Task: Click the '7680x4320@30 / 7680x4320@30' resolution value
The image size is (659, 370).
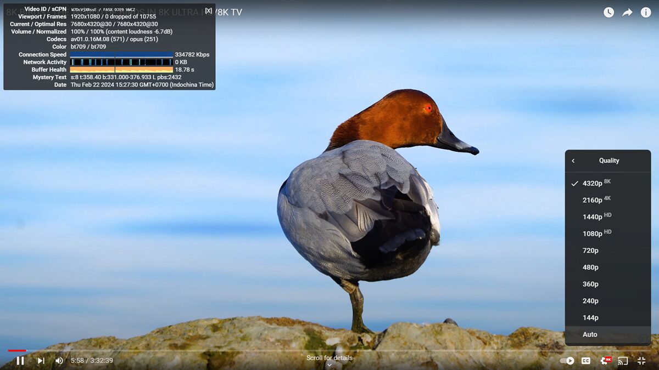Action: 114,24
